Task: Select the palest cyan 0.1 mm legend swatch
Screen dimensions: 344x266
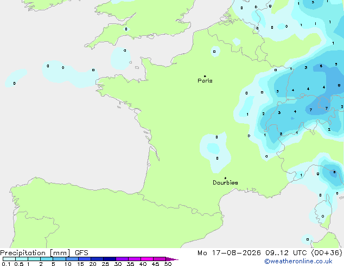Action: click(x=9, y=259)
